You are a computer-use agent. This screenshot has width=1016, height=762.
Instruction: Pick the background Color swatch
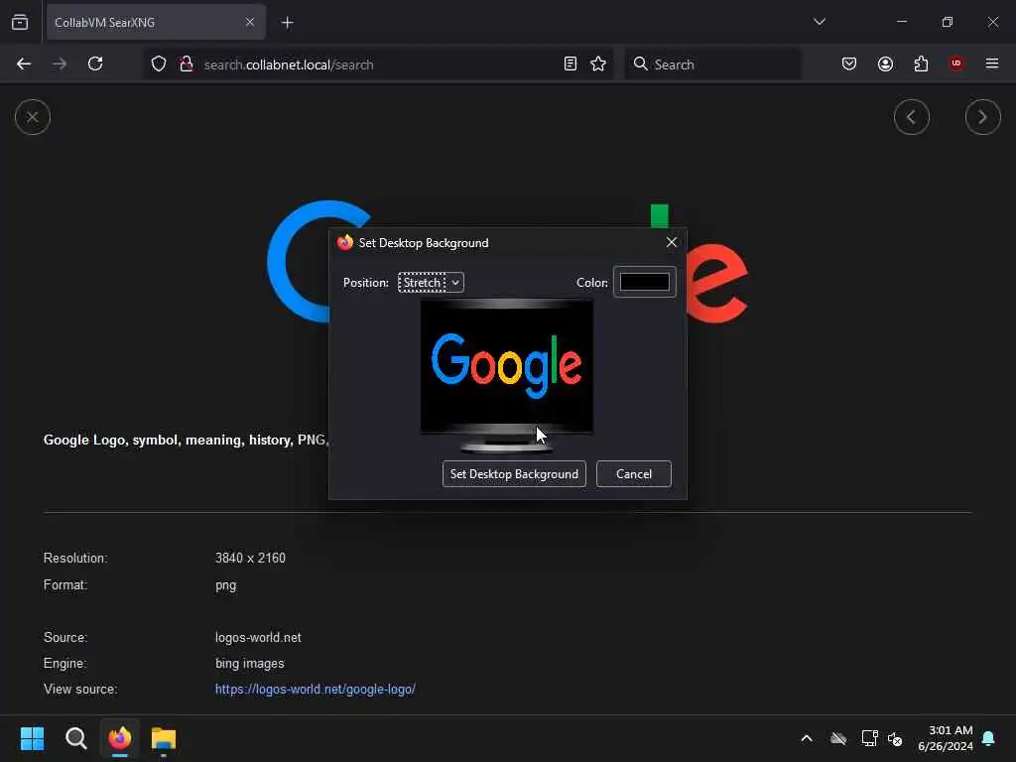pos(645,282)
